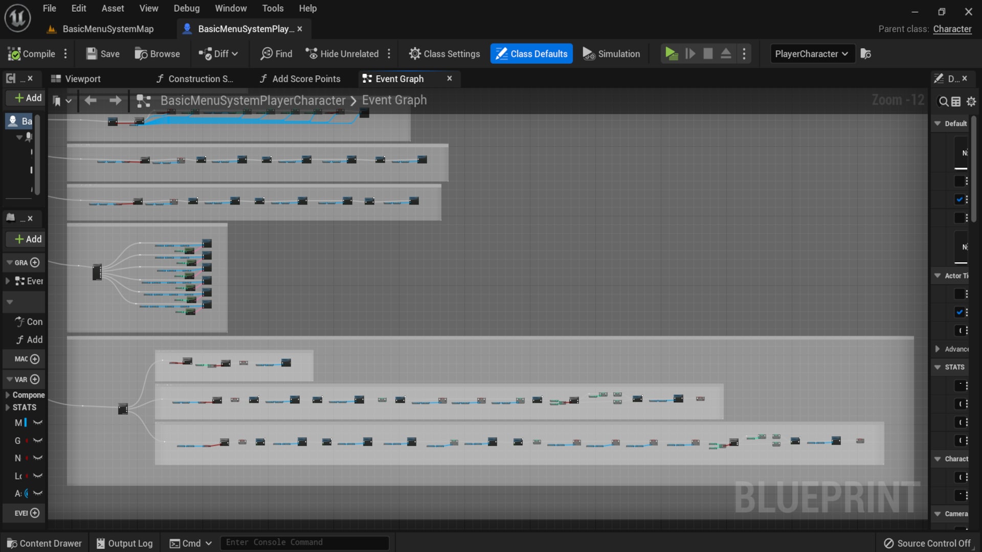Uncheck the blue checkbox under Actor Tick section
The image size is (982, 552).
point(961,312)
